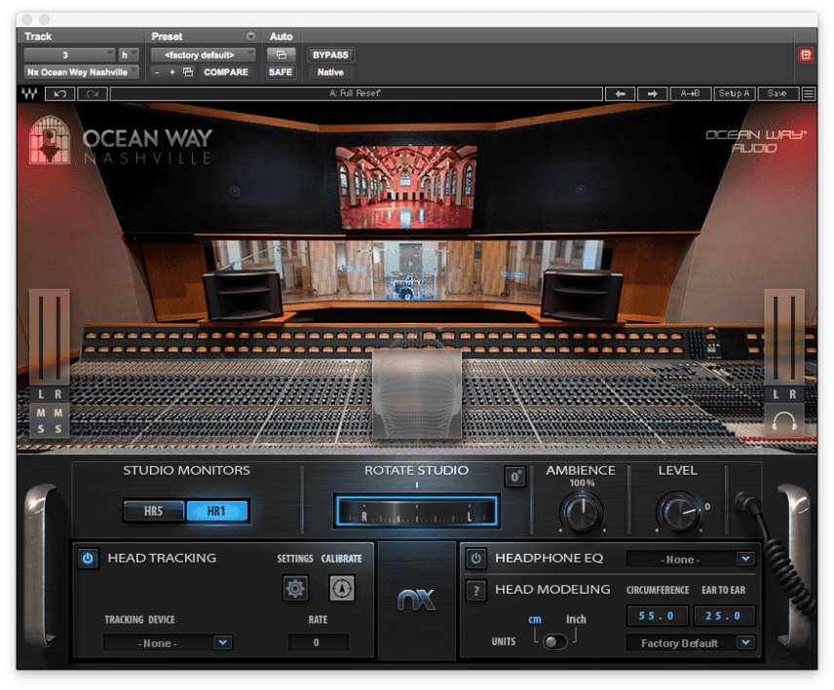Viewport: 834px width, 690px height.
Task: Click the Level knob
Action: click(x=678, y=511)
